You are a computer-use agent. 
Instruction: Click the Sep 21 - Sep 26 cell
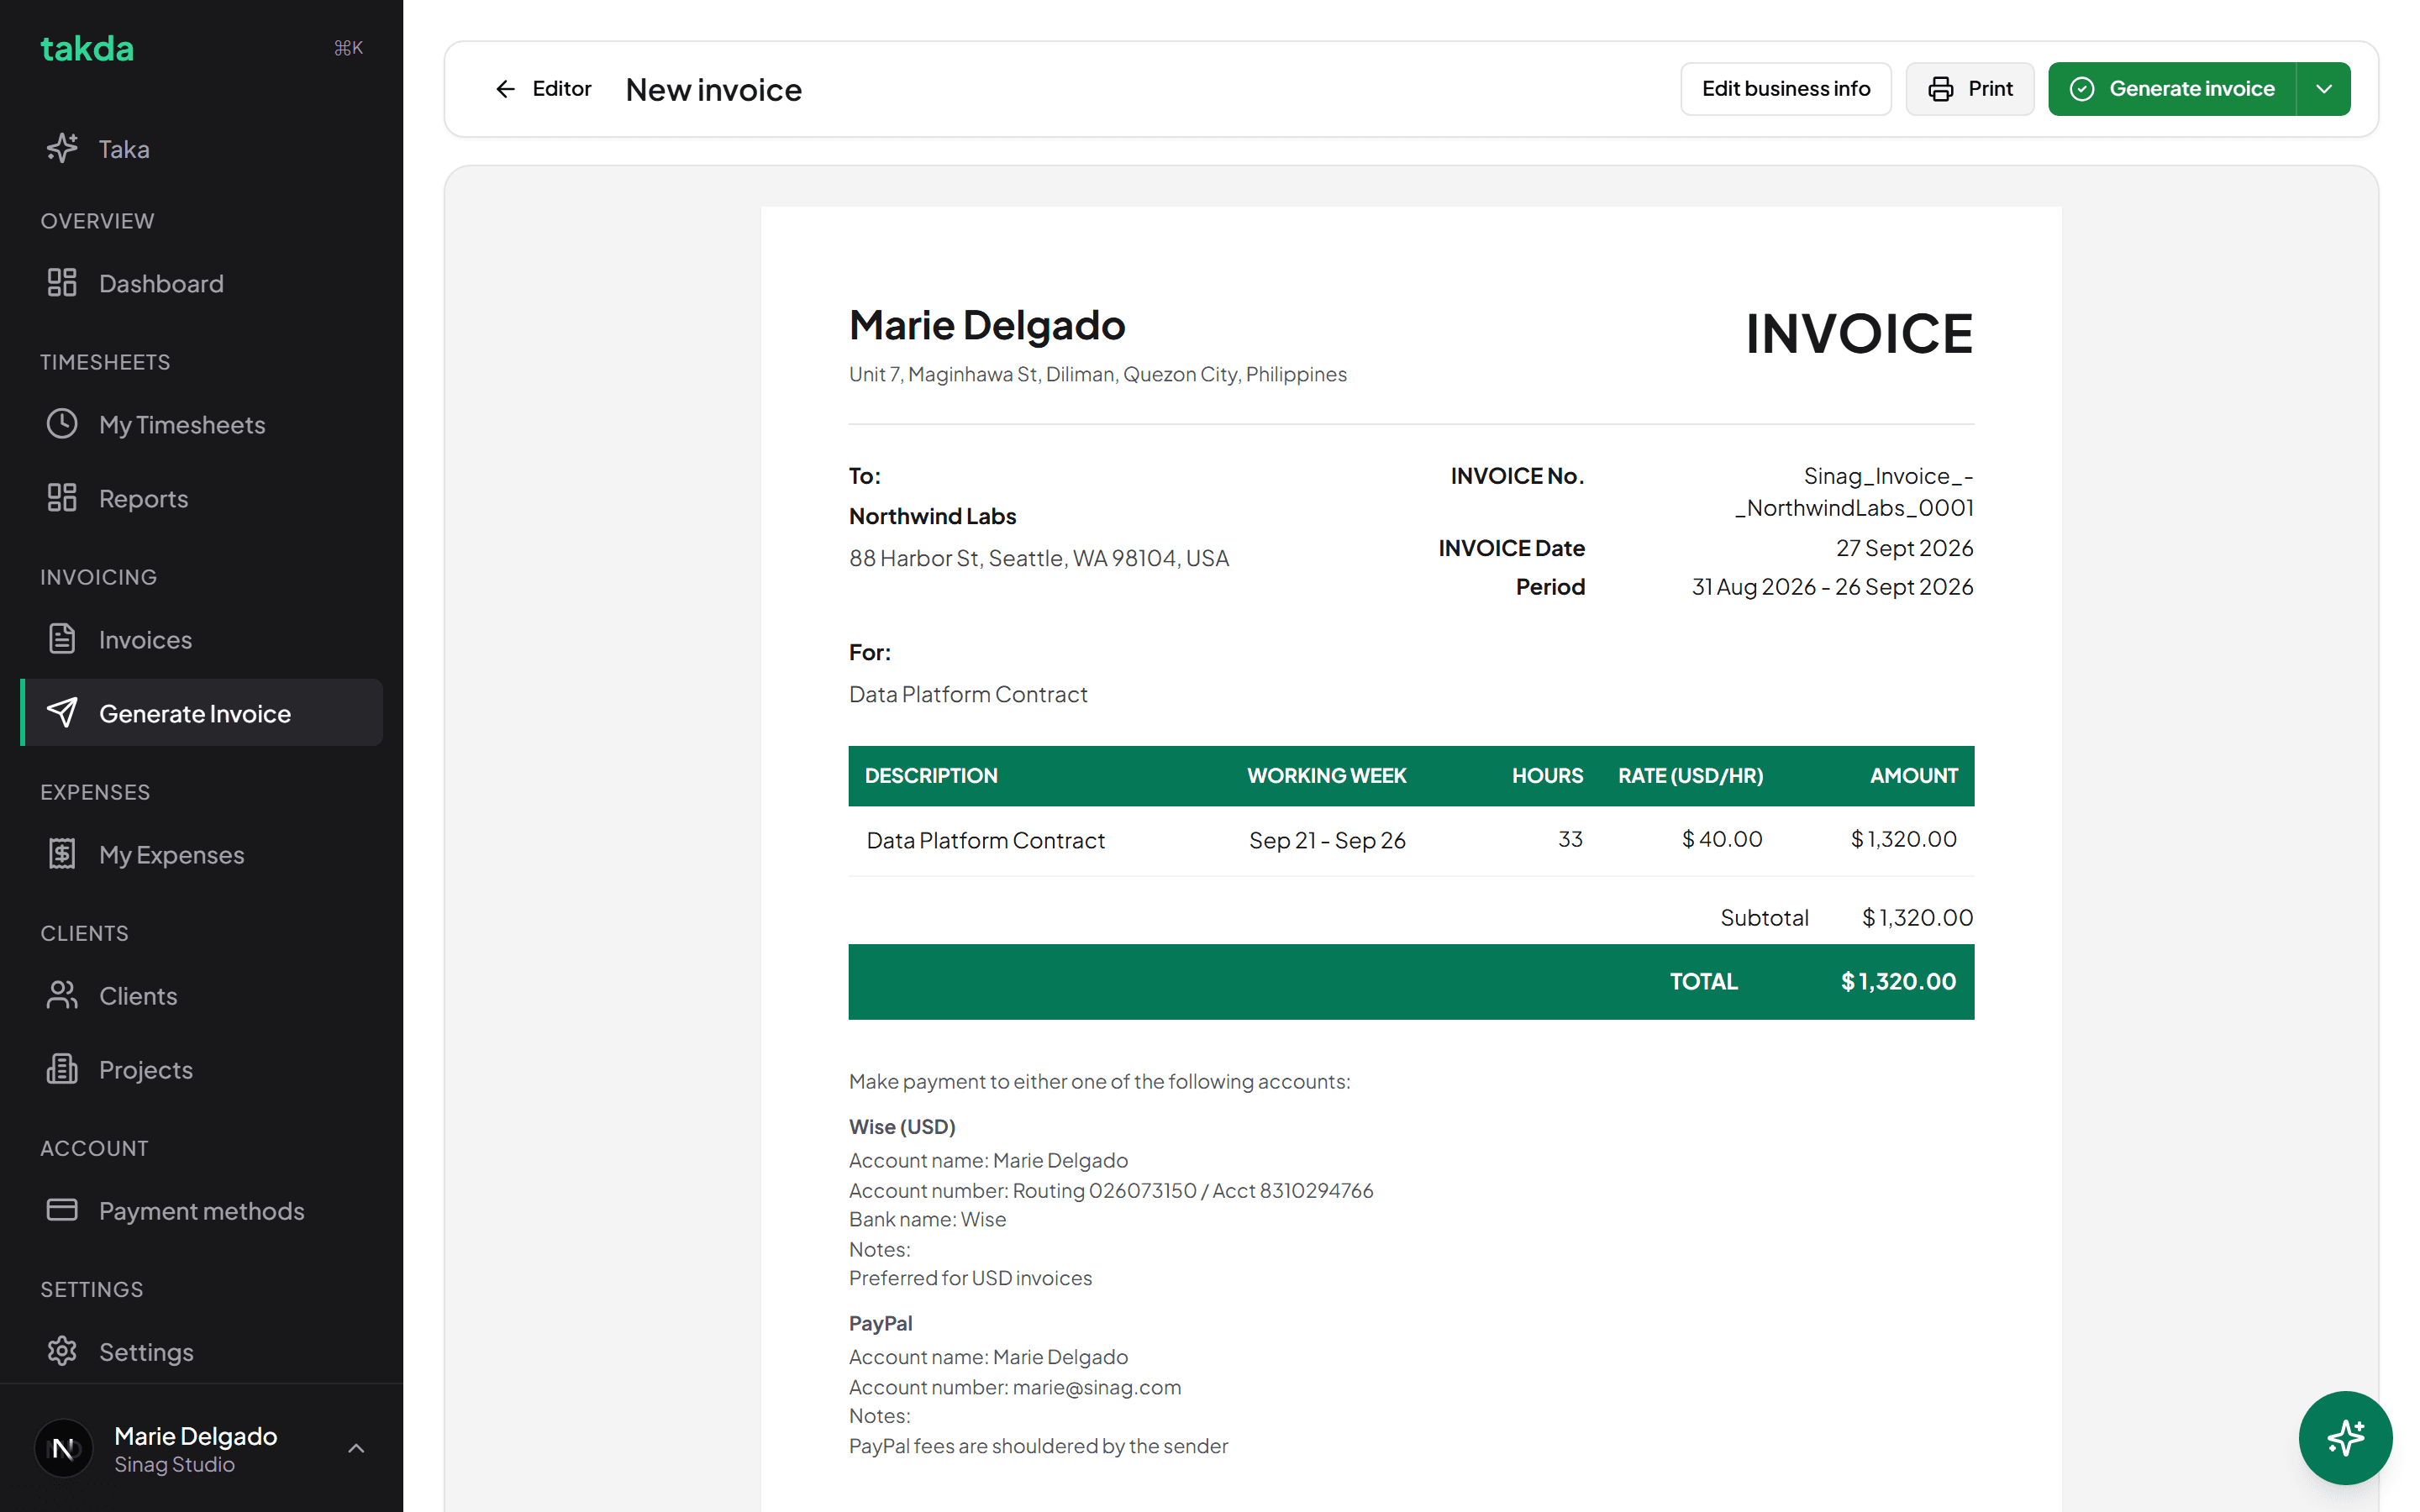point(1327,840)
